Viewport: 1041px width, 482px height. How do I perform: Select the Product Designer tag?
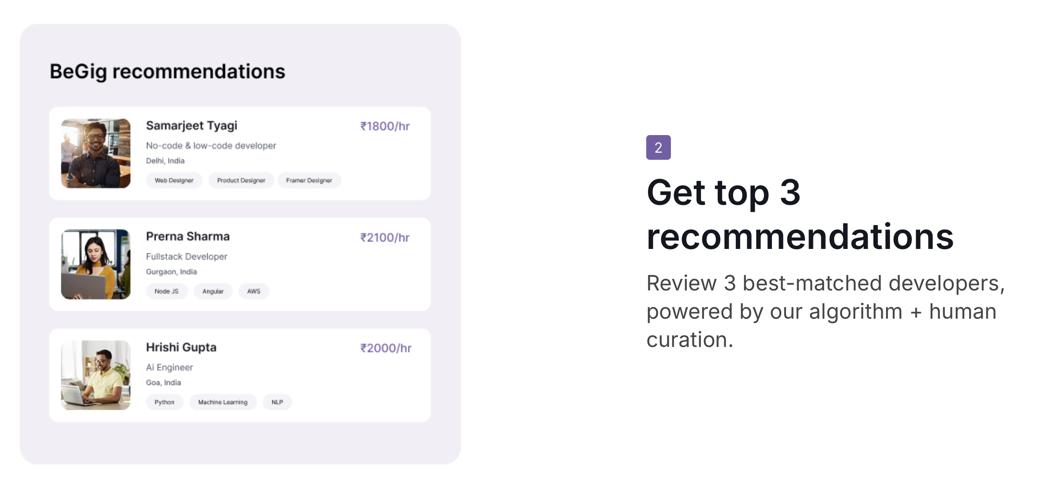click(241, 181)
